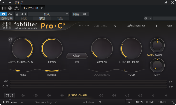Screen dimensions: 176x105
Task: Click the second 0.0 dB level value
Action: click(x=162, y=102)
